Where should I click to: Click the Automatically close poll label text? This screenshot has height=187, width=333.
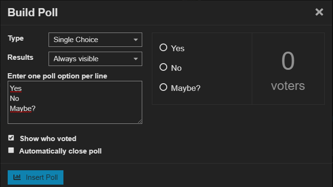[61, 151]
